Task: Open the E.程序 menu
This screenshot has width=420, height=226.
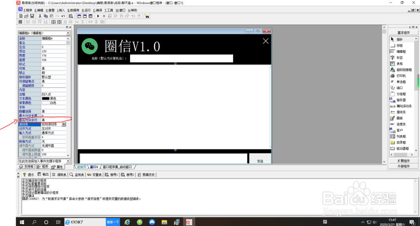Action: click(28, 10)
